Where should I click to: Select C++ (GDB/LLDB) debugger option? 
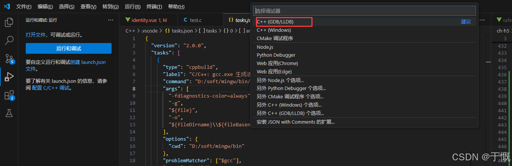coord(275,22)
